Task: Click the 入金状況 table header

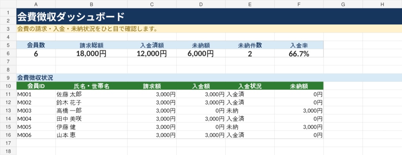Action: [x=250, y=86]
